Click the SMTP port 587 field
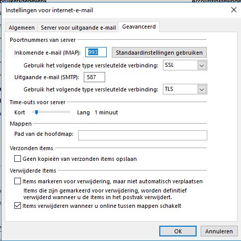This screenshot has width=241, height=241. pos(94,77)
